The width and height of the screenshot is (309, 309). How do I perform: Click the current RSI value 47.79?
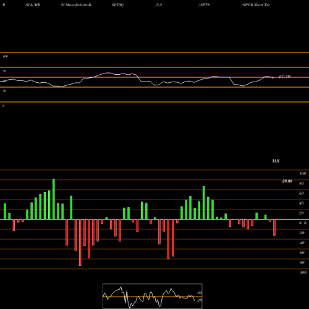tap(284, 77)
